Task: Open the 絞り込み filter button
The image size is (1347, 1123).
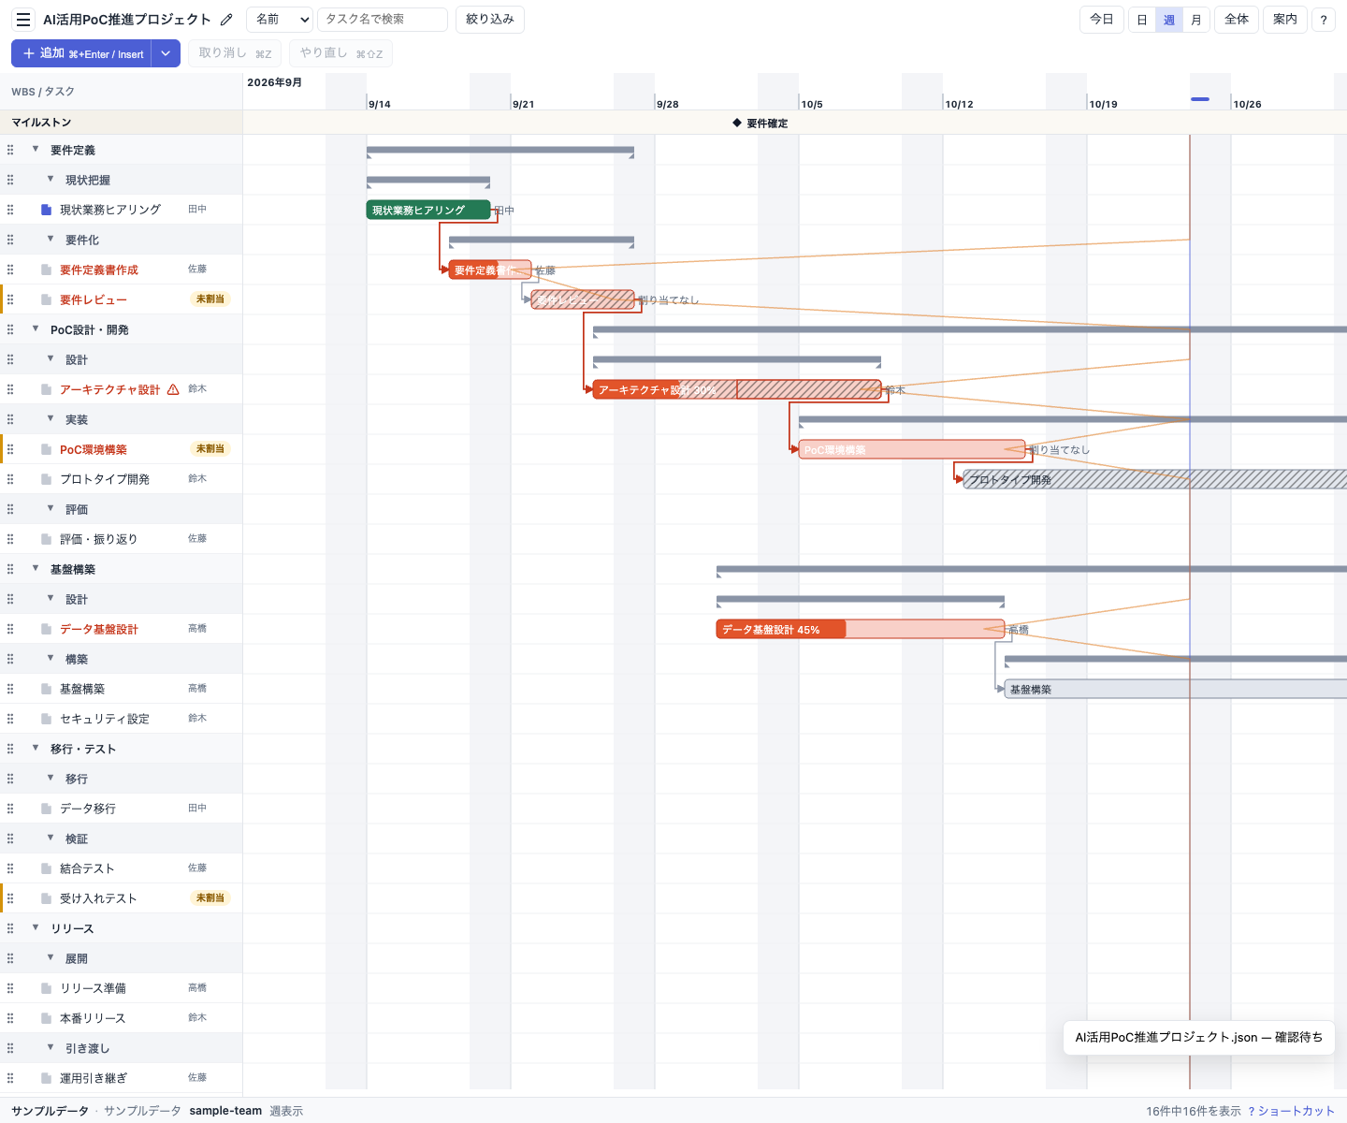Action: click(x=490, y=20)
